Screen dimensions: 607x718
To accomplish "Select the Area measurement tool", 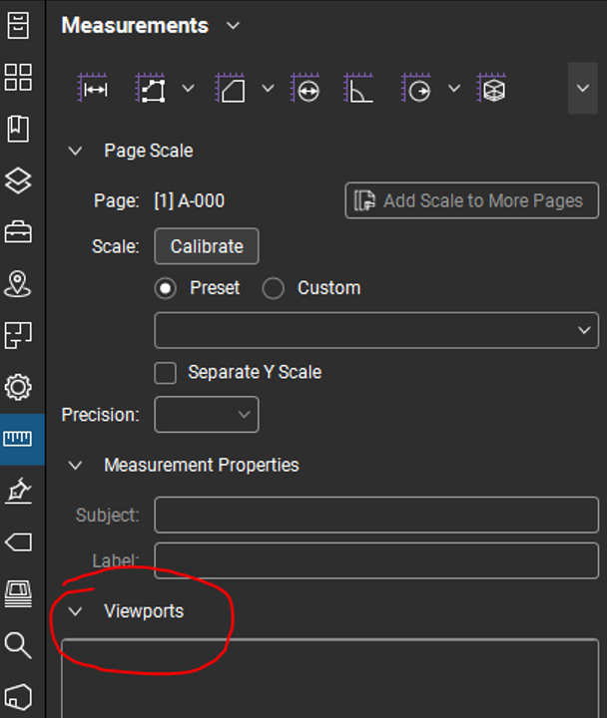I will (231, 89).
